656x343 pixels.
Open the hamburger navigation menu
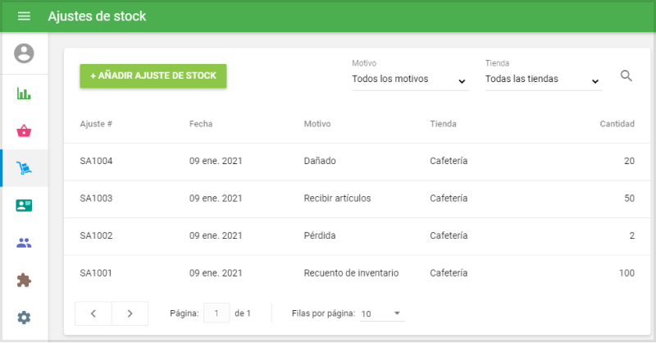24,16
